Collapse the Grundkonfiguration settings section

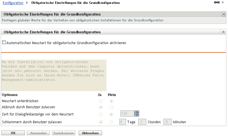223,32
